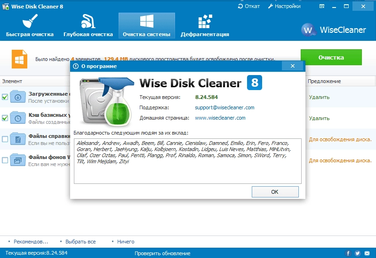Open the Facebook icon in status bar
The width and height of the screenshot is (376, 258).
click(348, 253)
